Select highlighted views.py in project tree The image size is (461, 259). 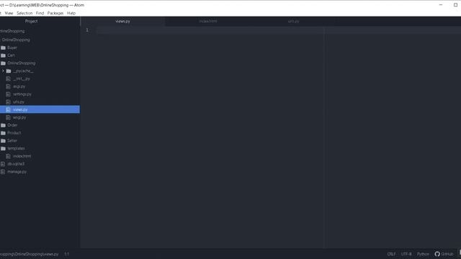40,109
